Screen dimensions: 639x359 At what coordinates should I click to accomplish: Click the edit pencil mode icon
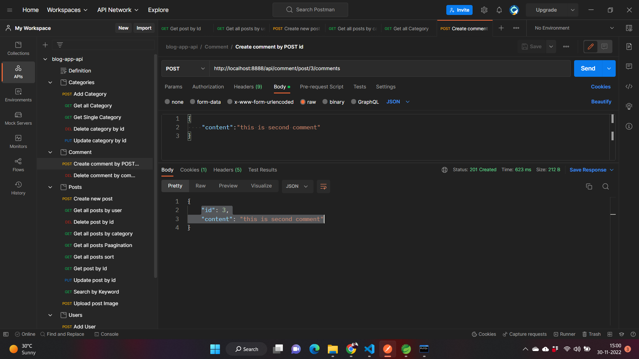(x=591, y=47)
